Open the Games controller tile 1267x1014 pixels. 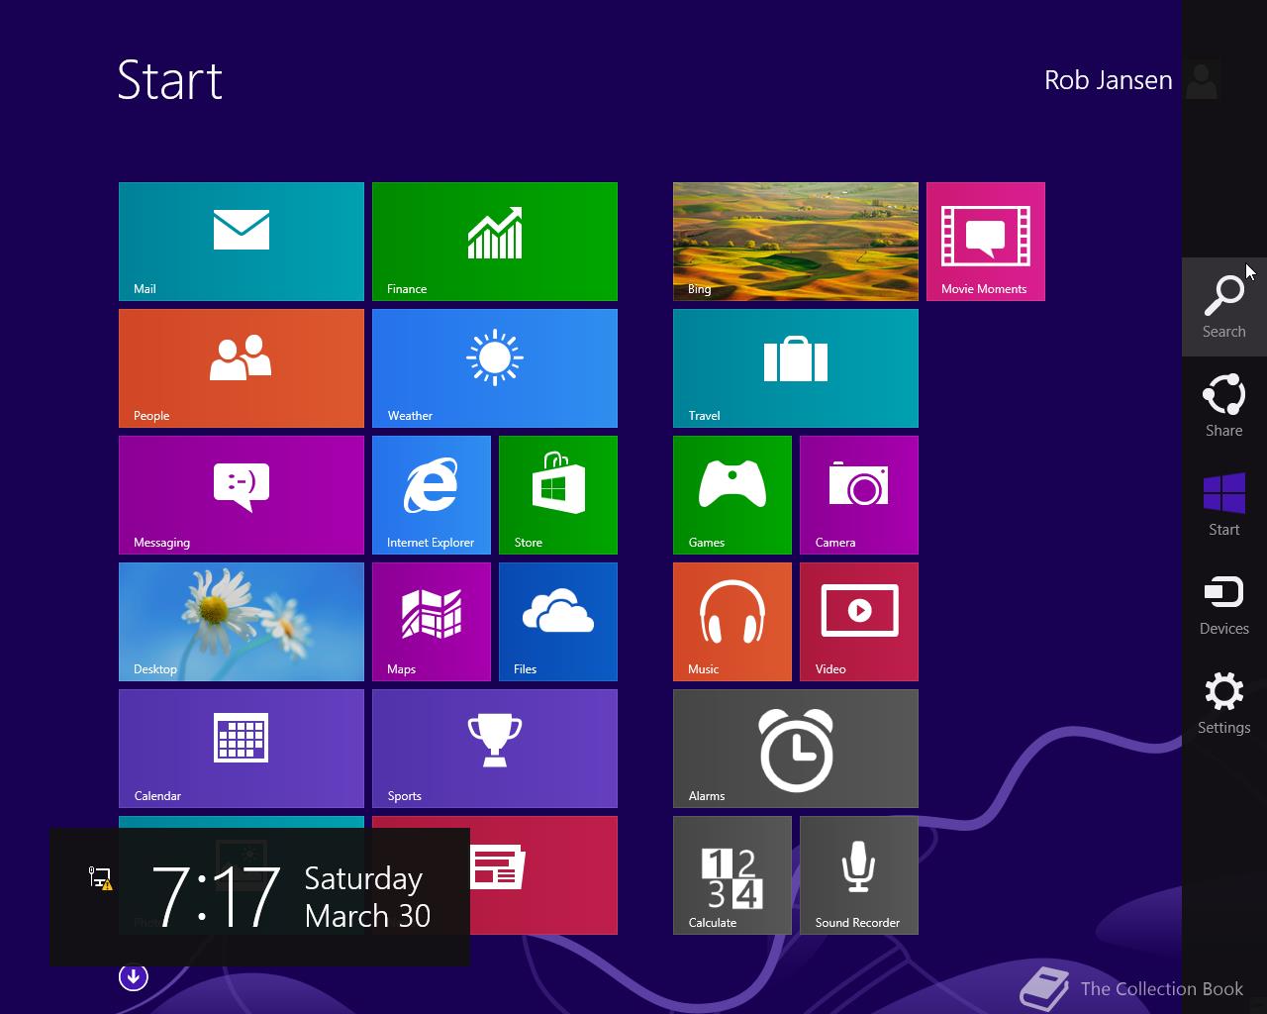tap(732, 495)
